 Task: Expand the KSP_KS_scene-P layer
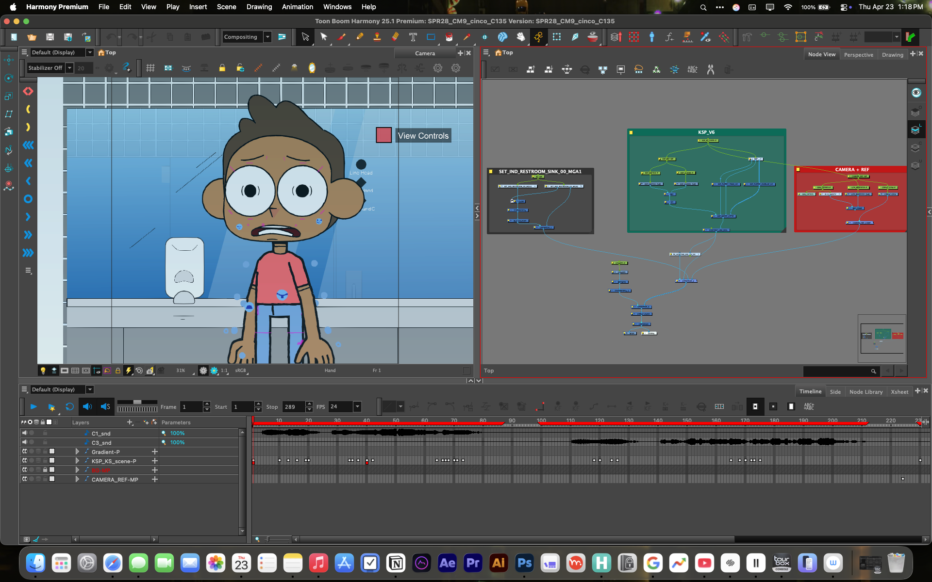click(77, 461)
